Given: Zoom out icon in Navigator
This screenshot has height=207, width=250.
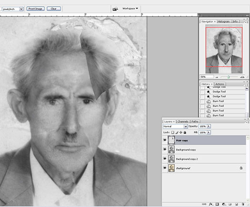Looking at the screenshot, I should pyautogui.click(x=217, y=77).
